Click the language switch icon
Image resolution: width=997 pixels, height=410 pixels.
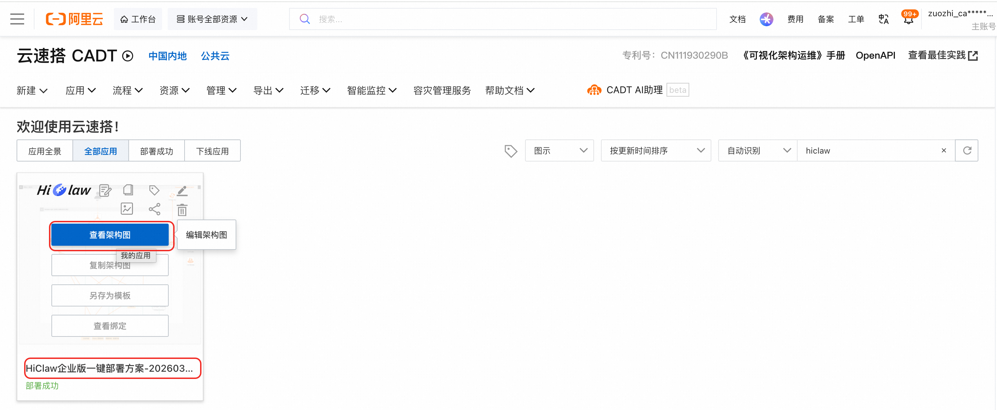click(x=884, y=19)
